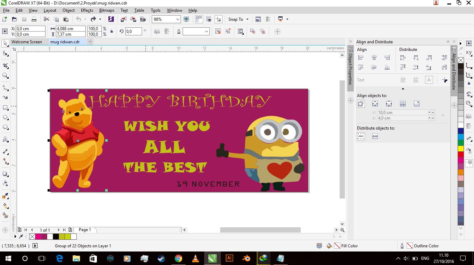Toggle the lock ratio on the property bar
This screenshot has width=474, height=265.
(111, 31)
